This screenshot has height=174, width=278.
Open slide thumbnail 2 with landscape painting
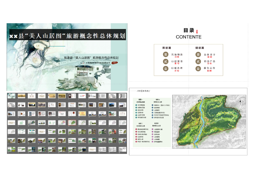[x=22, y=96]
